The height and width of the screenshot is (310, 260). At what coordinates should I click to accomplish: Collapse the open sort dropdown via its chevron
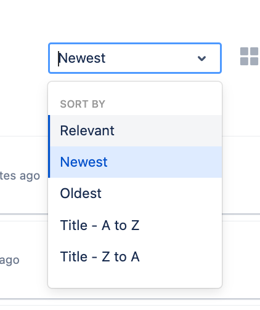pos(201,58)
